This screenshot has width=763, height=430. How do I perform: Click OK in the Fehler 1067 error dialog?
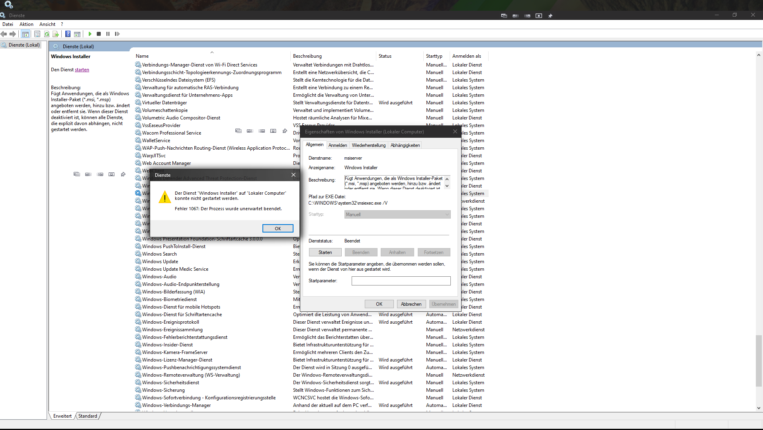pyautogui.click(x=278, y=228)
